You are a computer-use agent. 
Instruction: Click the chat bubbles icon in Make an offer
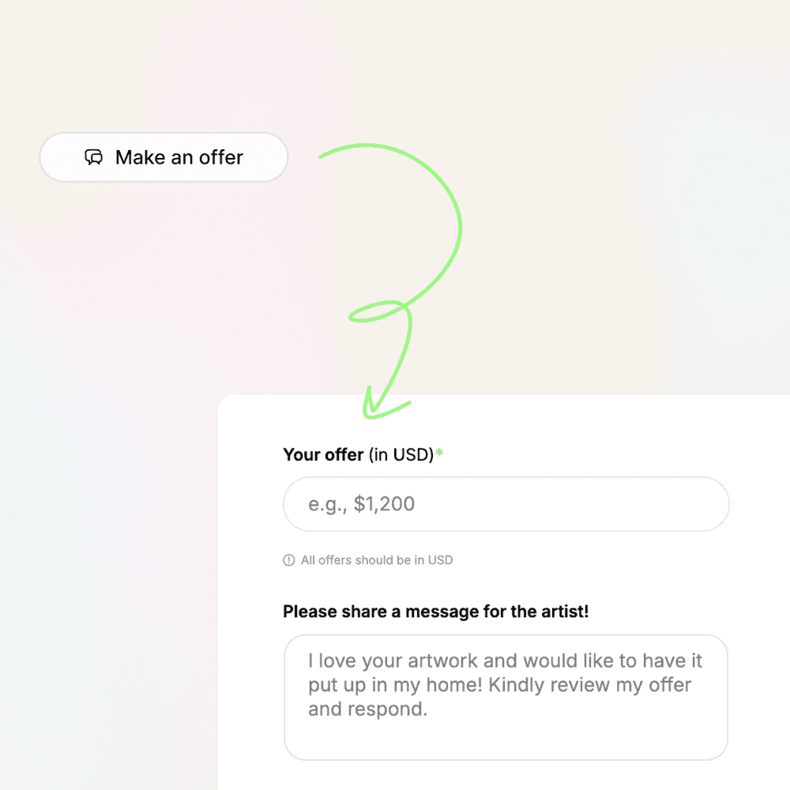click(94, 157)
